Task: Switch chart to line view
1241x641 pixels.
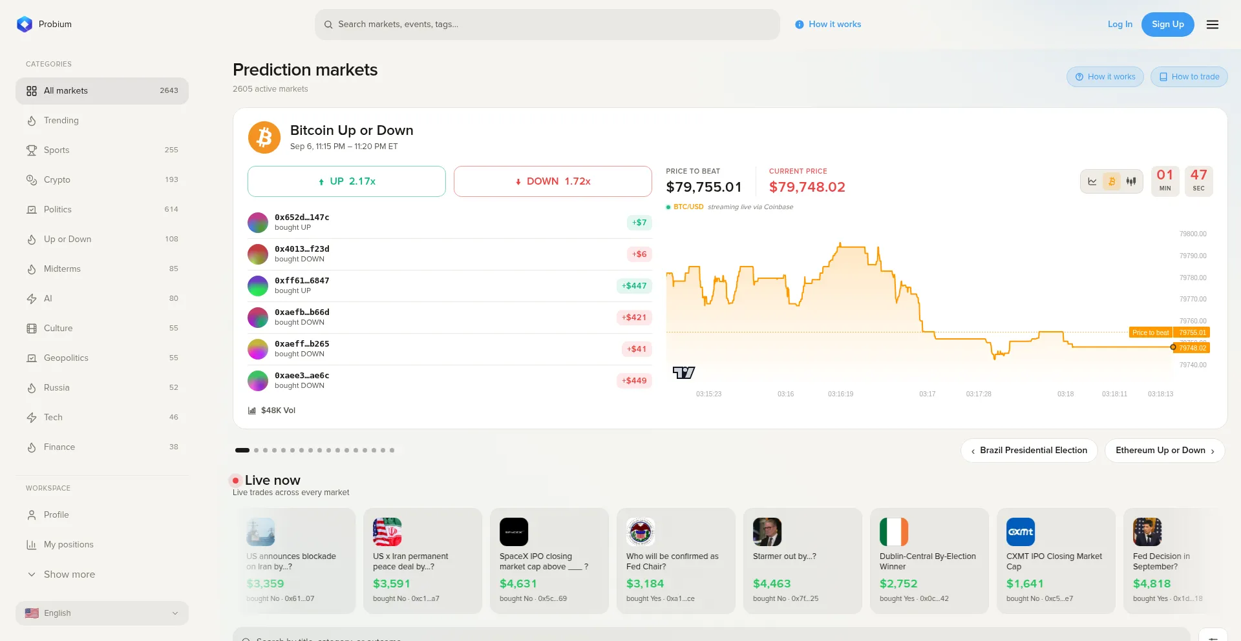Action: point(1092,181)
